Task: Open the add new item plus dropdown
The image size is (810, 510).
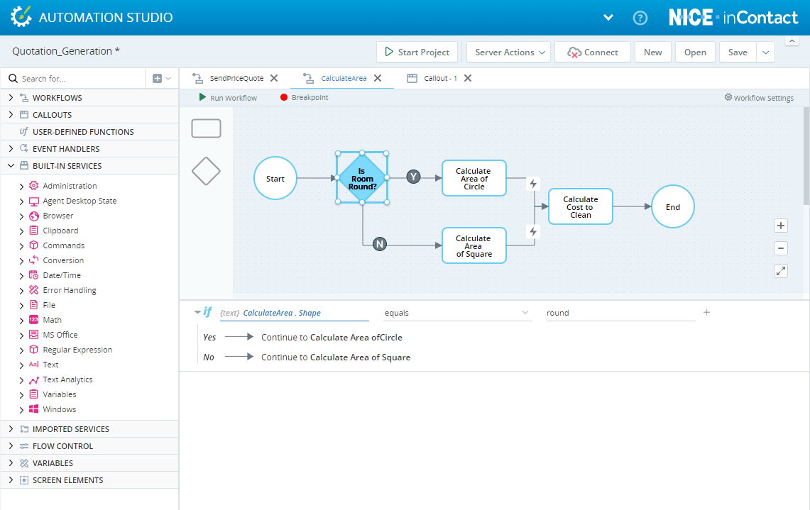Action: (162, 79)
